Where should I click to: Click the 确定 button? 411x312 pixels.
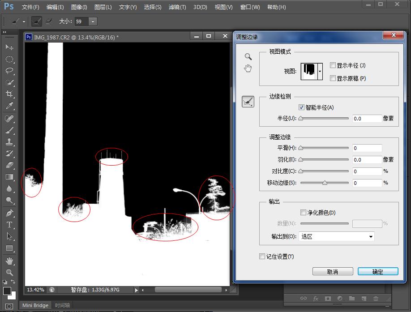377,271
